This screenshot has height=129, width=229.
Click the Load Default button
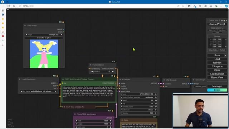[x=217, y=74]
